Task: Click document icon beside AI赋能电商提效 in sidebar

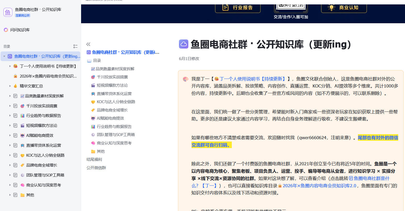Action: point(15,135)
